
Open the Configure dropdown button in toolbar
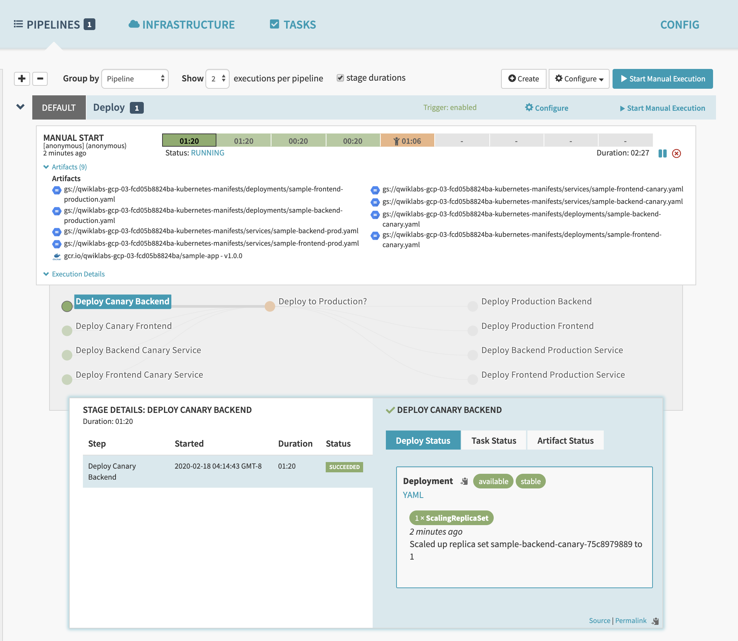(x=579, y=79)
